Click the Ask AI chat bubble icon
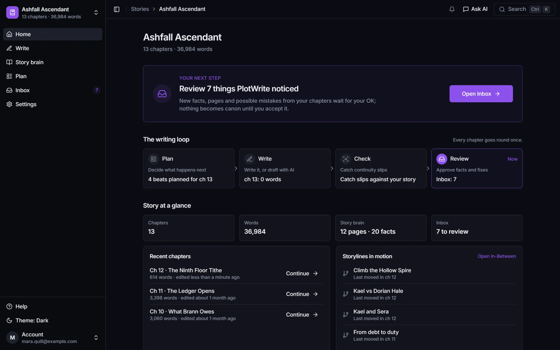 (x=466, y=9)
